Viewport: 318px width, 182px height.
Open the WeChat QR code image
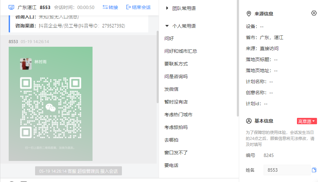tap(50, 104)
